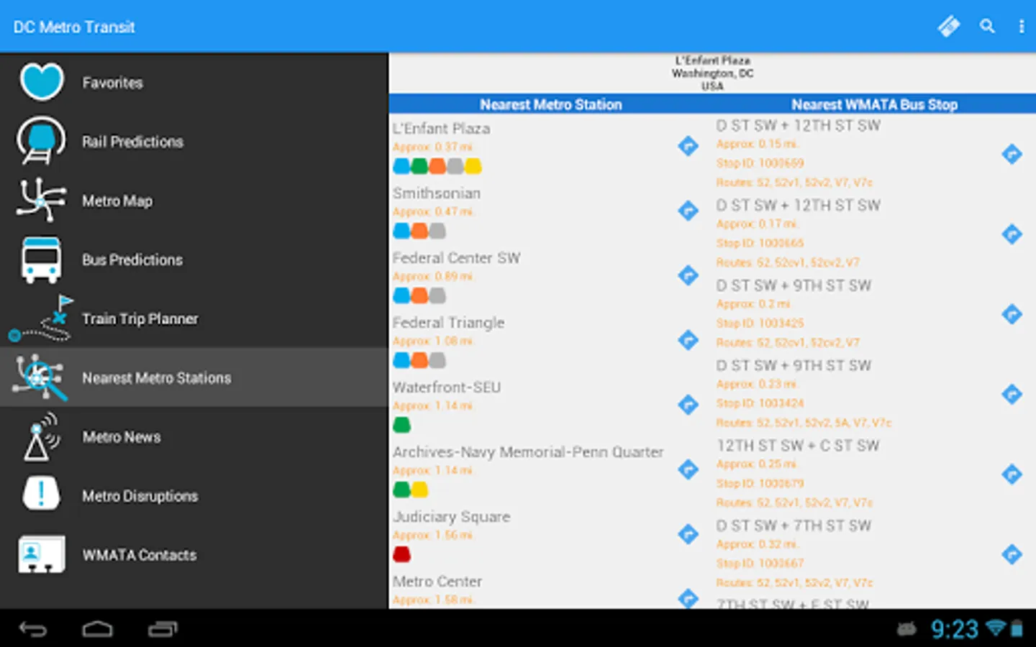Image resolution: width=1036 pixels, height=647 pixels.
Task: Click yellow line marker under L'Enfant Plaza
Action: [x=473, y=166]
